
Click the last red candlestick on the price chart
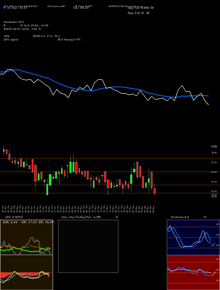[x=154, y=191]
